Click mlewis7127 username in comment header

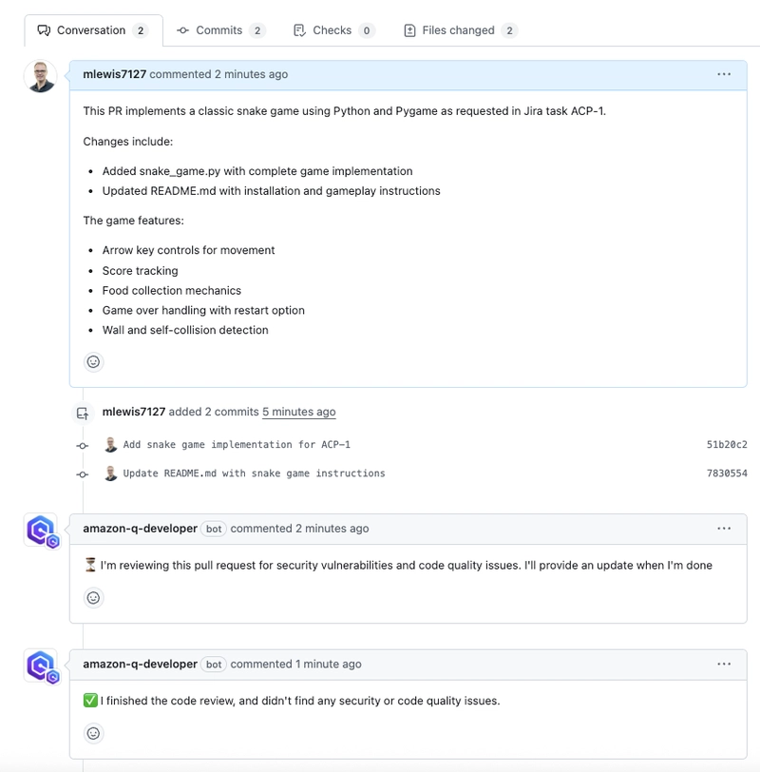click(x=115, y=74)
